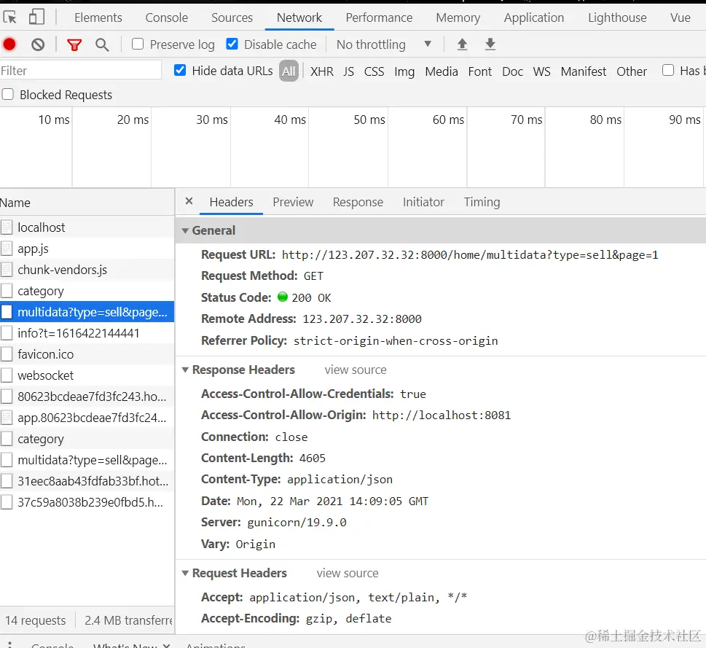The height and width of the screenshot is (648, 706).
Task: Select the 37c59a8038b239e0fbd5.h... request
Action: coord(87,502)
